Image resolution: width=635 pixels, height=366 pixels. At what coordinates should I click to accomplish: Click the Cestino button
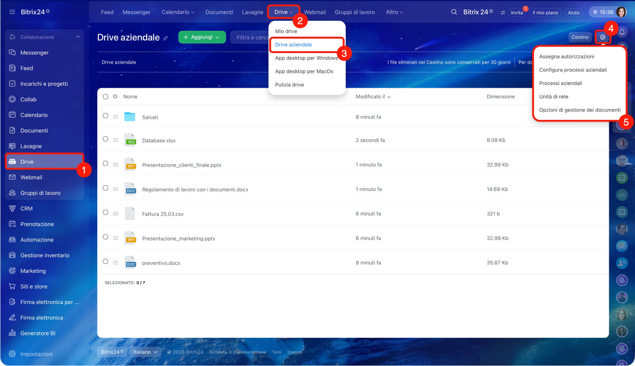point(580,37)
